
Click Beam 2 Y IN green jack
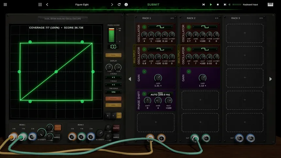click(x=82, y=137)
